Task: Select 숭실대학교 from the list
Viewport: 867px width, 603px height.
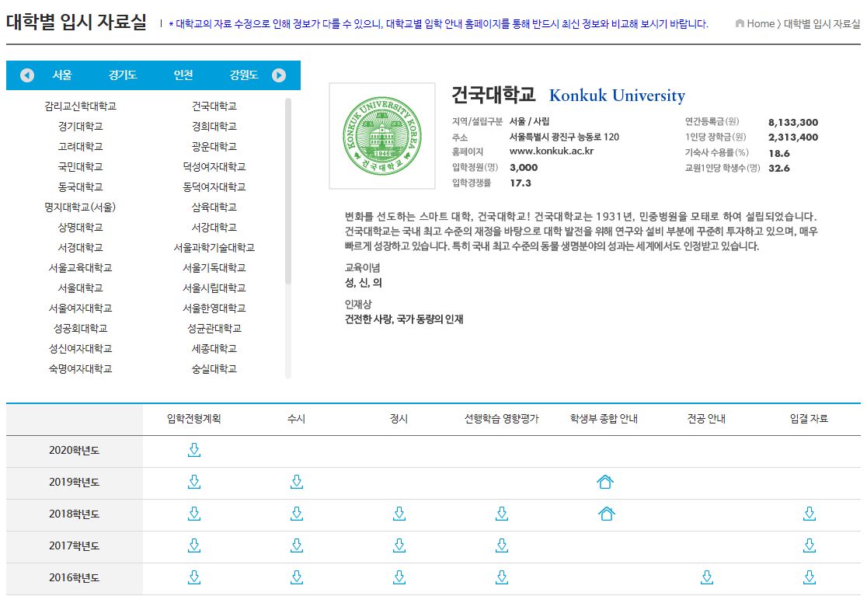Action: [x=214, y=369]
